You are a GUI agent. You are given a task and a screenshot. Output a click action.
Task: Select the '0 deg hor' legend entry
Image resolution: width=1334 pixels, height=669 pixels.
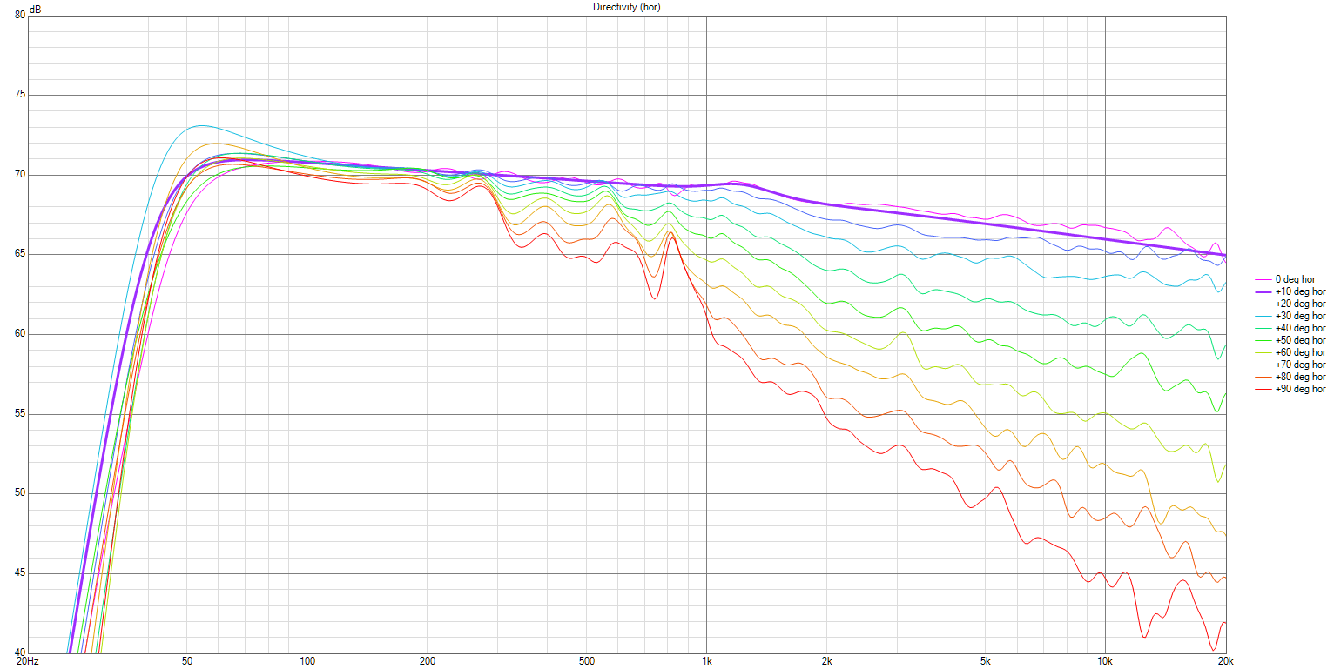click(1290, 279)
